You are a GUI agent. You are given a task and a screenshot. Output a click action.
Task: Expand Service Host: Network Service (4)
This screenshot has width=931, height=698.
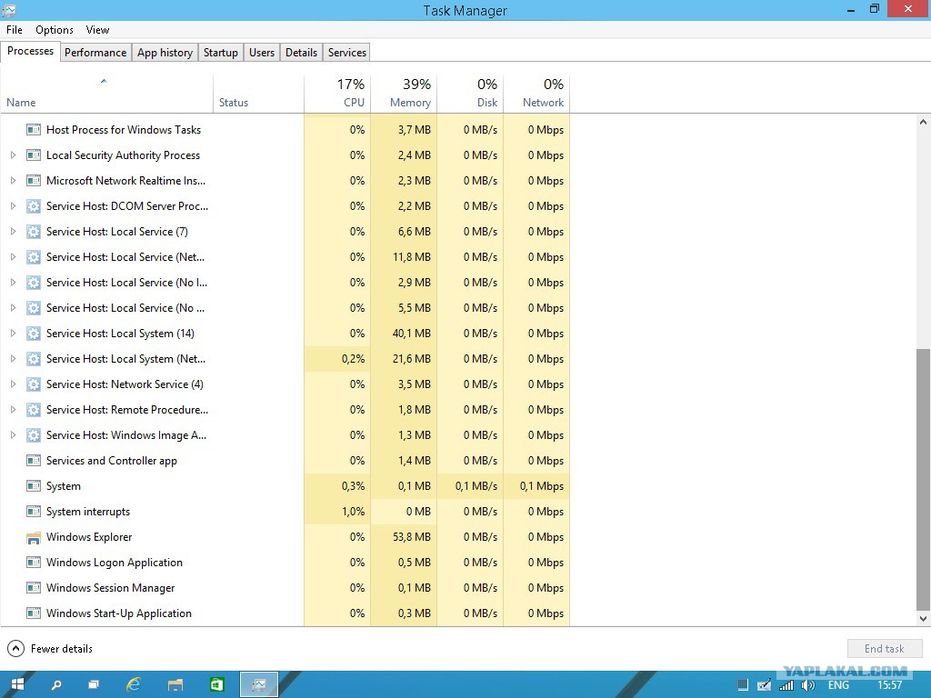coord(13,384)
